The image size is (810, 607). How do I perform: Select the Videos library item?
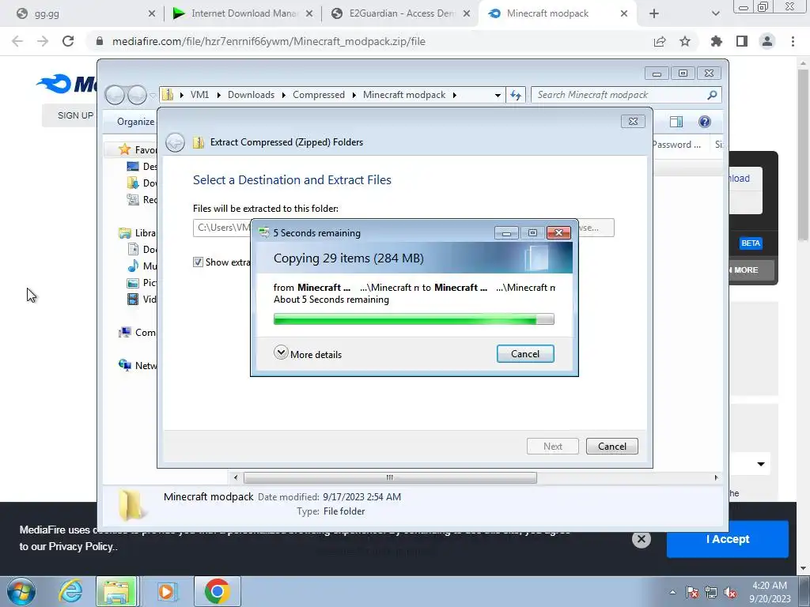(x=142, y=299)
